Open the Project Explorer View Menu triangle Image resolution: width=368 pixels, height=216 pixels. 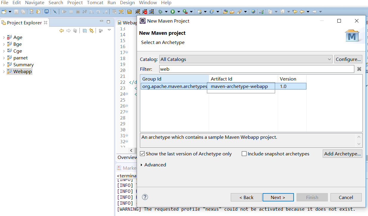(109, 30)
